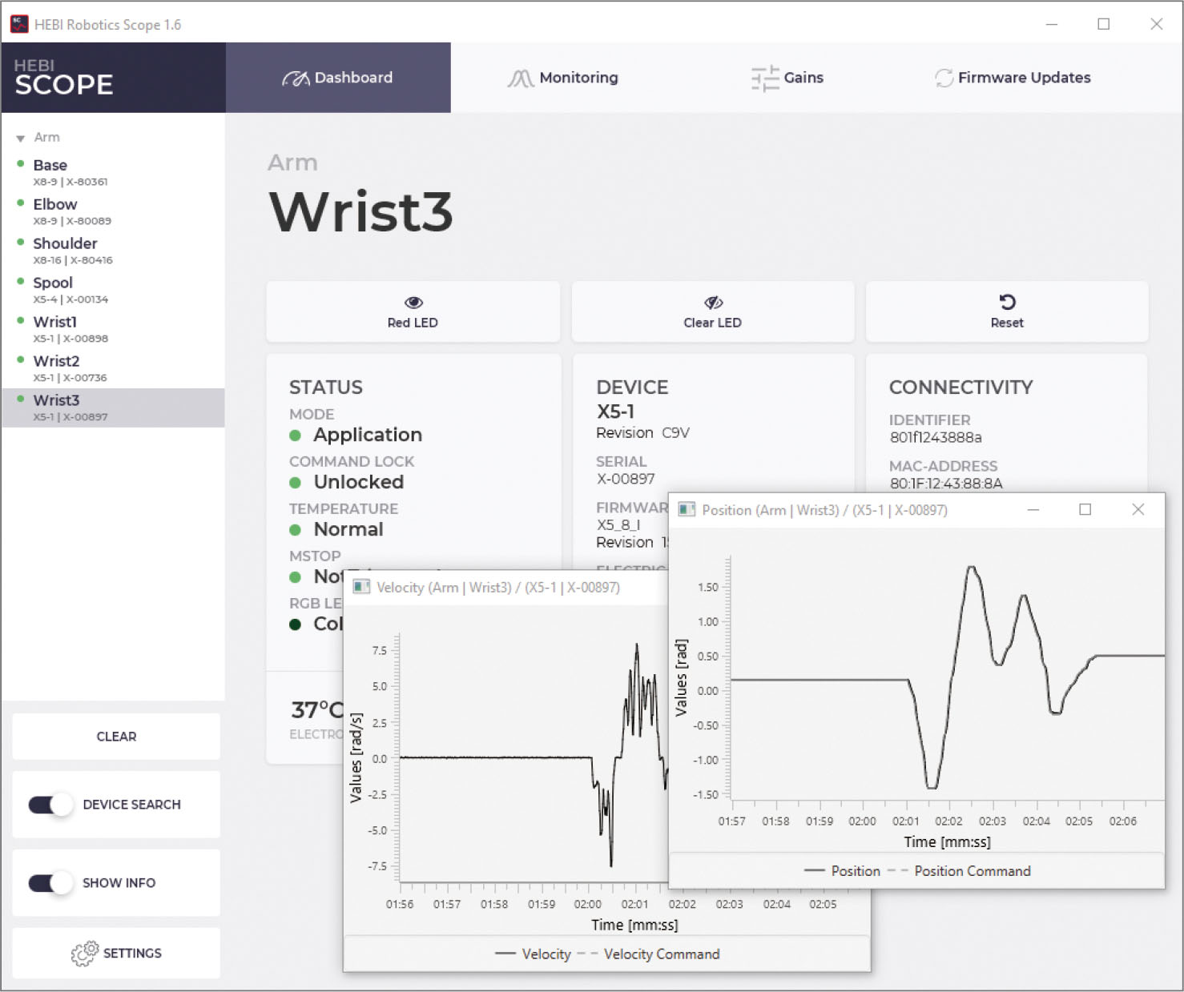Minimize the Position chart window
Screen dimensions: 1184x992
(1033, 510)
